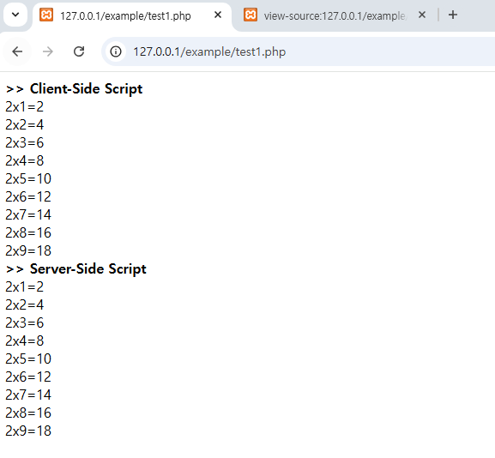Click '2x3=6' under Client-Side Script
Image resolution: width=495 pixels, height=458 pixels.
[24, 142]
